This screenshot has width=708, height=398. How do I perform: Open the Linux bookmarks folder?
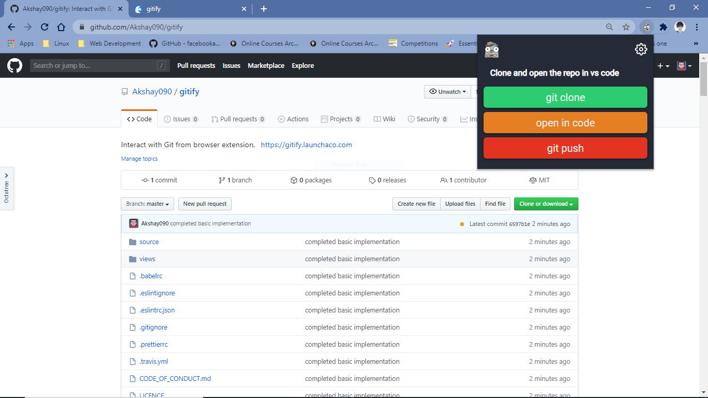click(x=55, y=44)
